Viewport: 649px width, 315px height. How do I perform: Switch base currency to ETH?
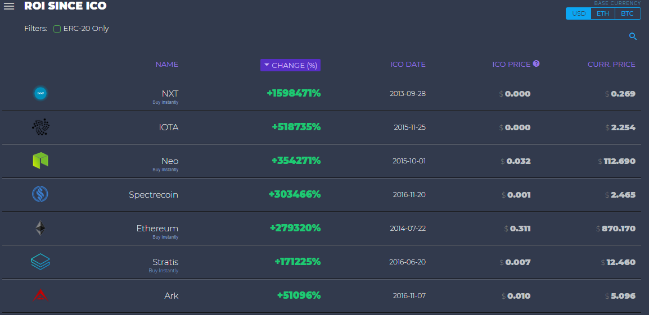[603, 13]
